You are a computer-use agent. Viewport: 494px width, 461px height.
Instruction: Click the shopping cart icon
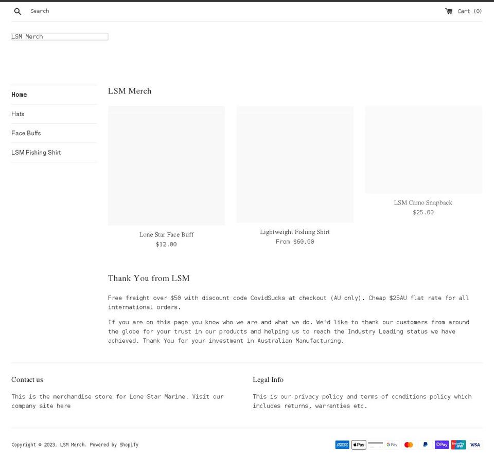449,11
